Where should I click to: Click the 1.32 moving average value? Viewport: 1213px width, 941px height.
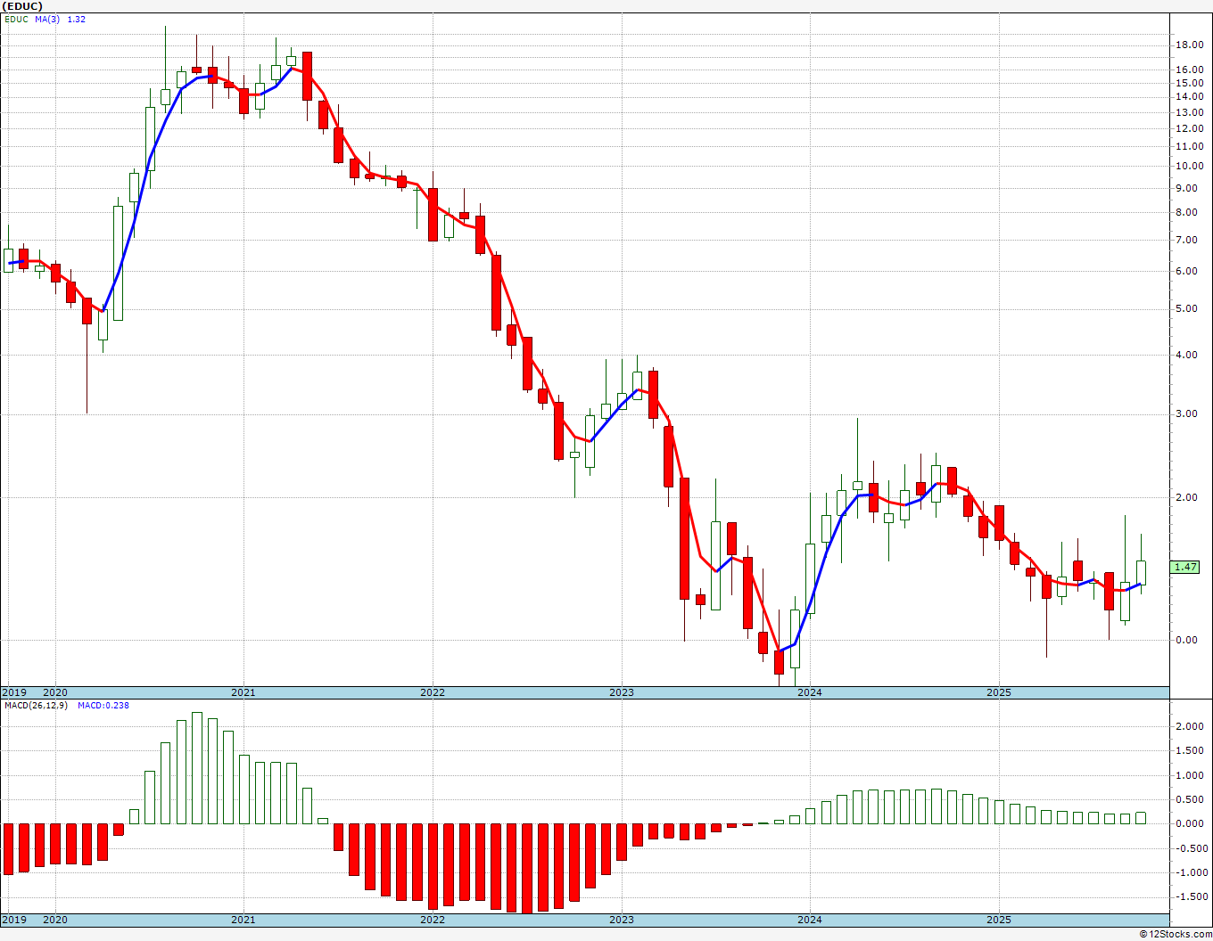click(77, 19)
